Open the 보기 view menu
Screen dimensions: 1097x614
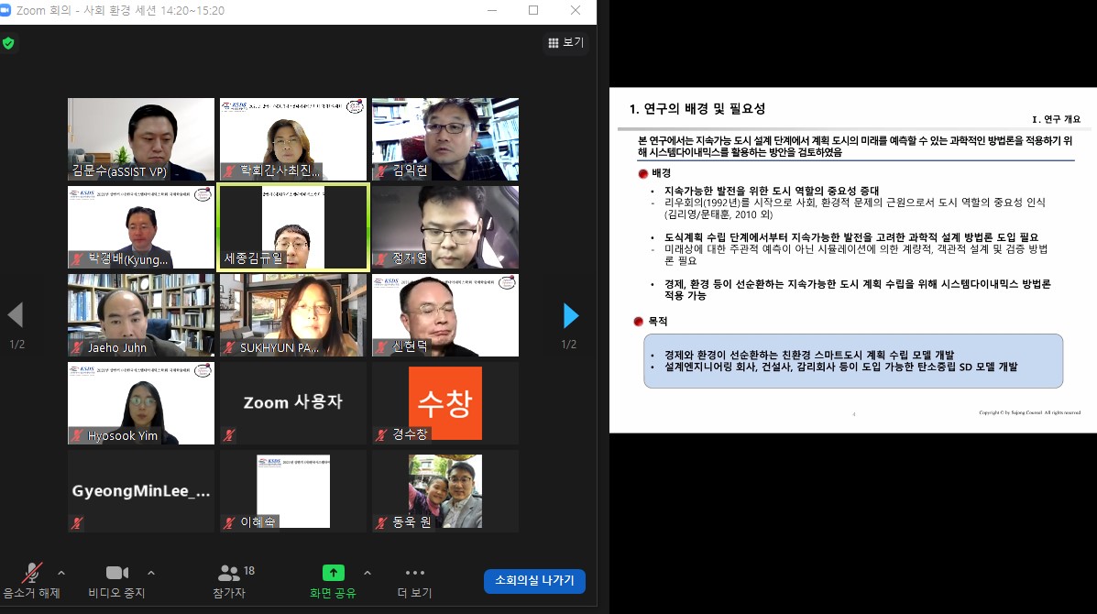coord(565,42)
